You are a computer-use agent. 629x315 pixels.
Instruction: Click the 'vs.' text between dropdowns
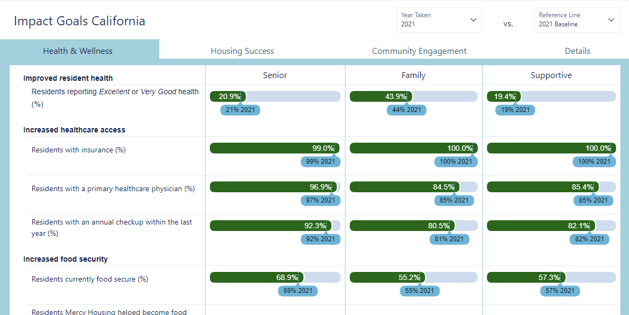tap(508, 24)
